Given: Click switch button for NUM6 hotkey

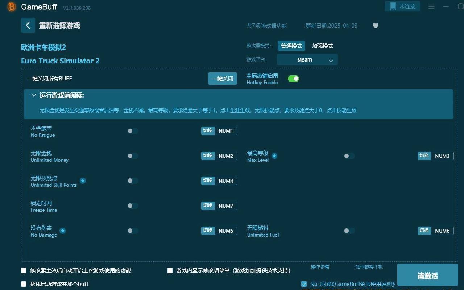Looking at the screenshot, I should 424,231.
